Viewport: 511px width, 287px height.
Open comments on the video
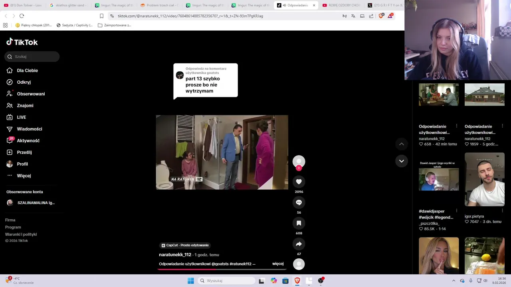click(x=299, y=202)
